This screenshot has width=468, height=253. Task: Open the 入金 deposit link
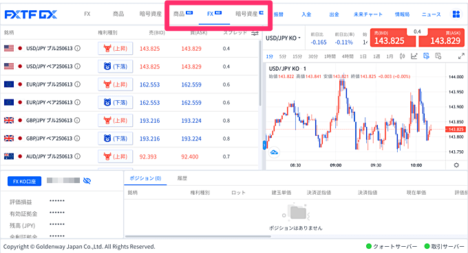tap(306, 14)
